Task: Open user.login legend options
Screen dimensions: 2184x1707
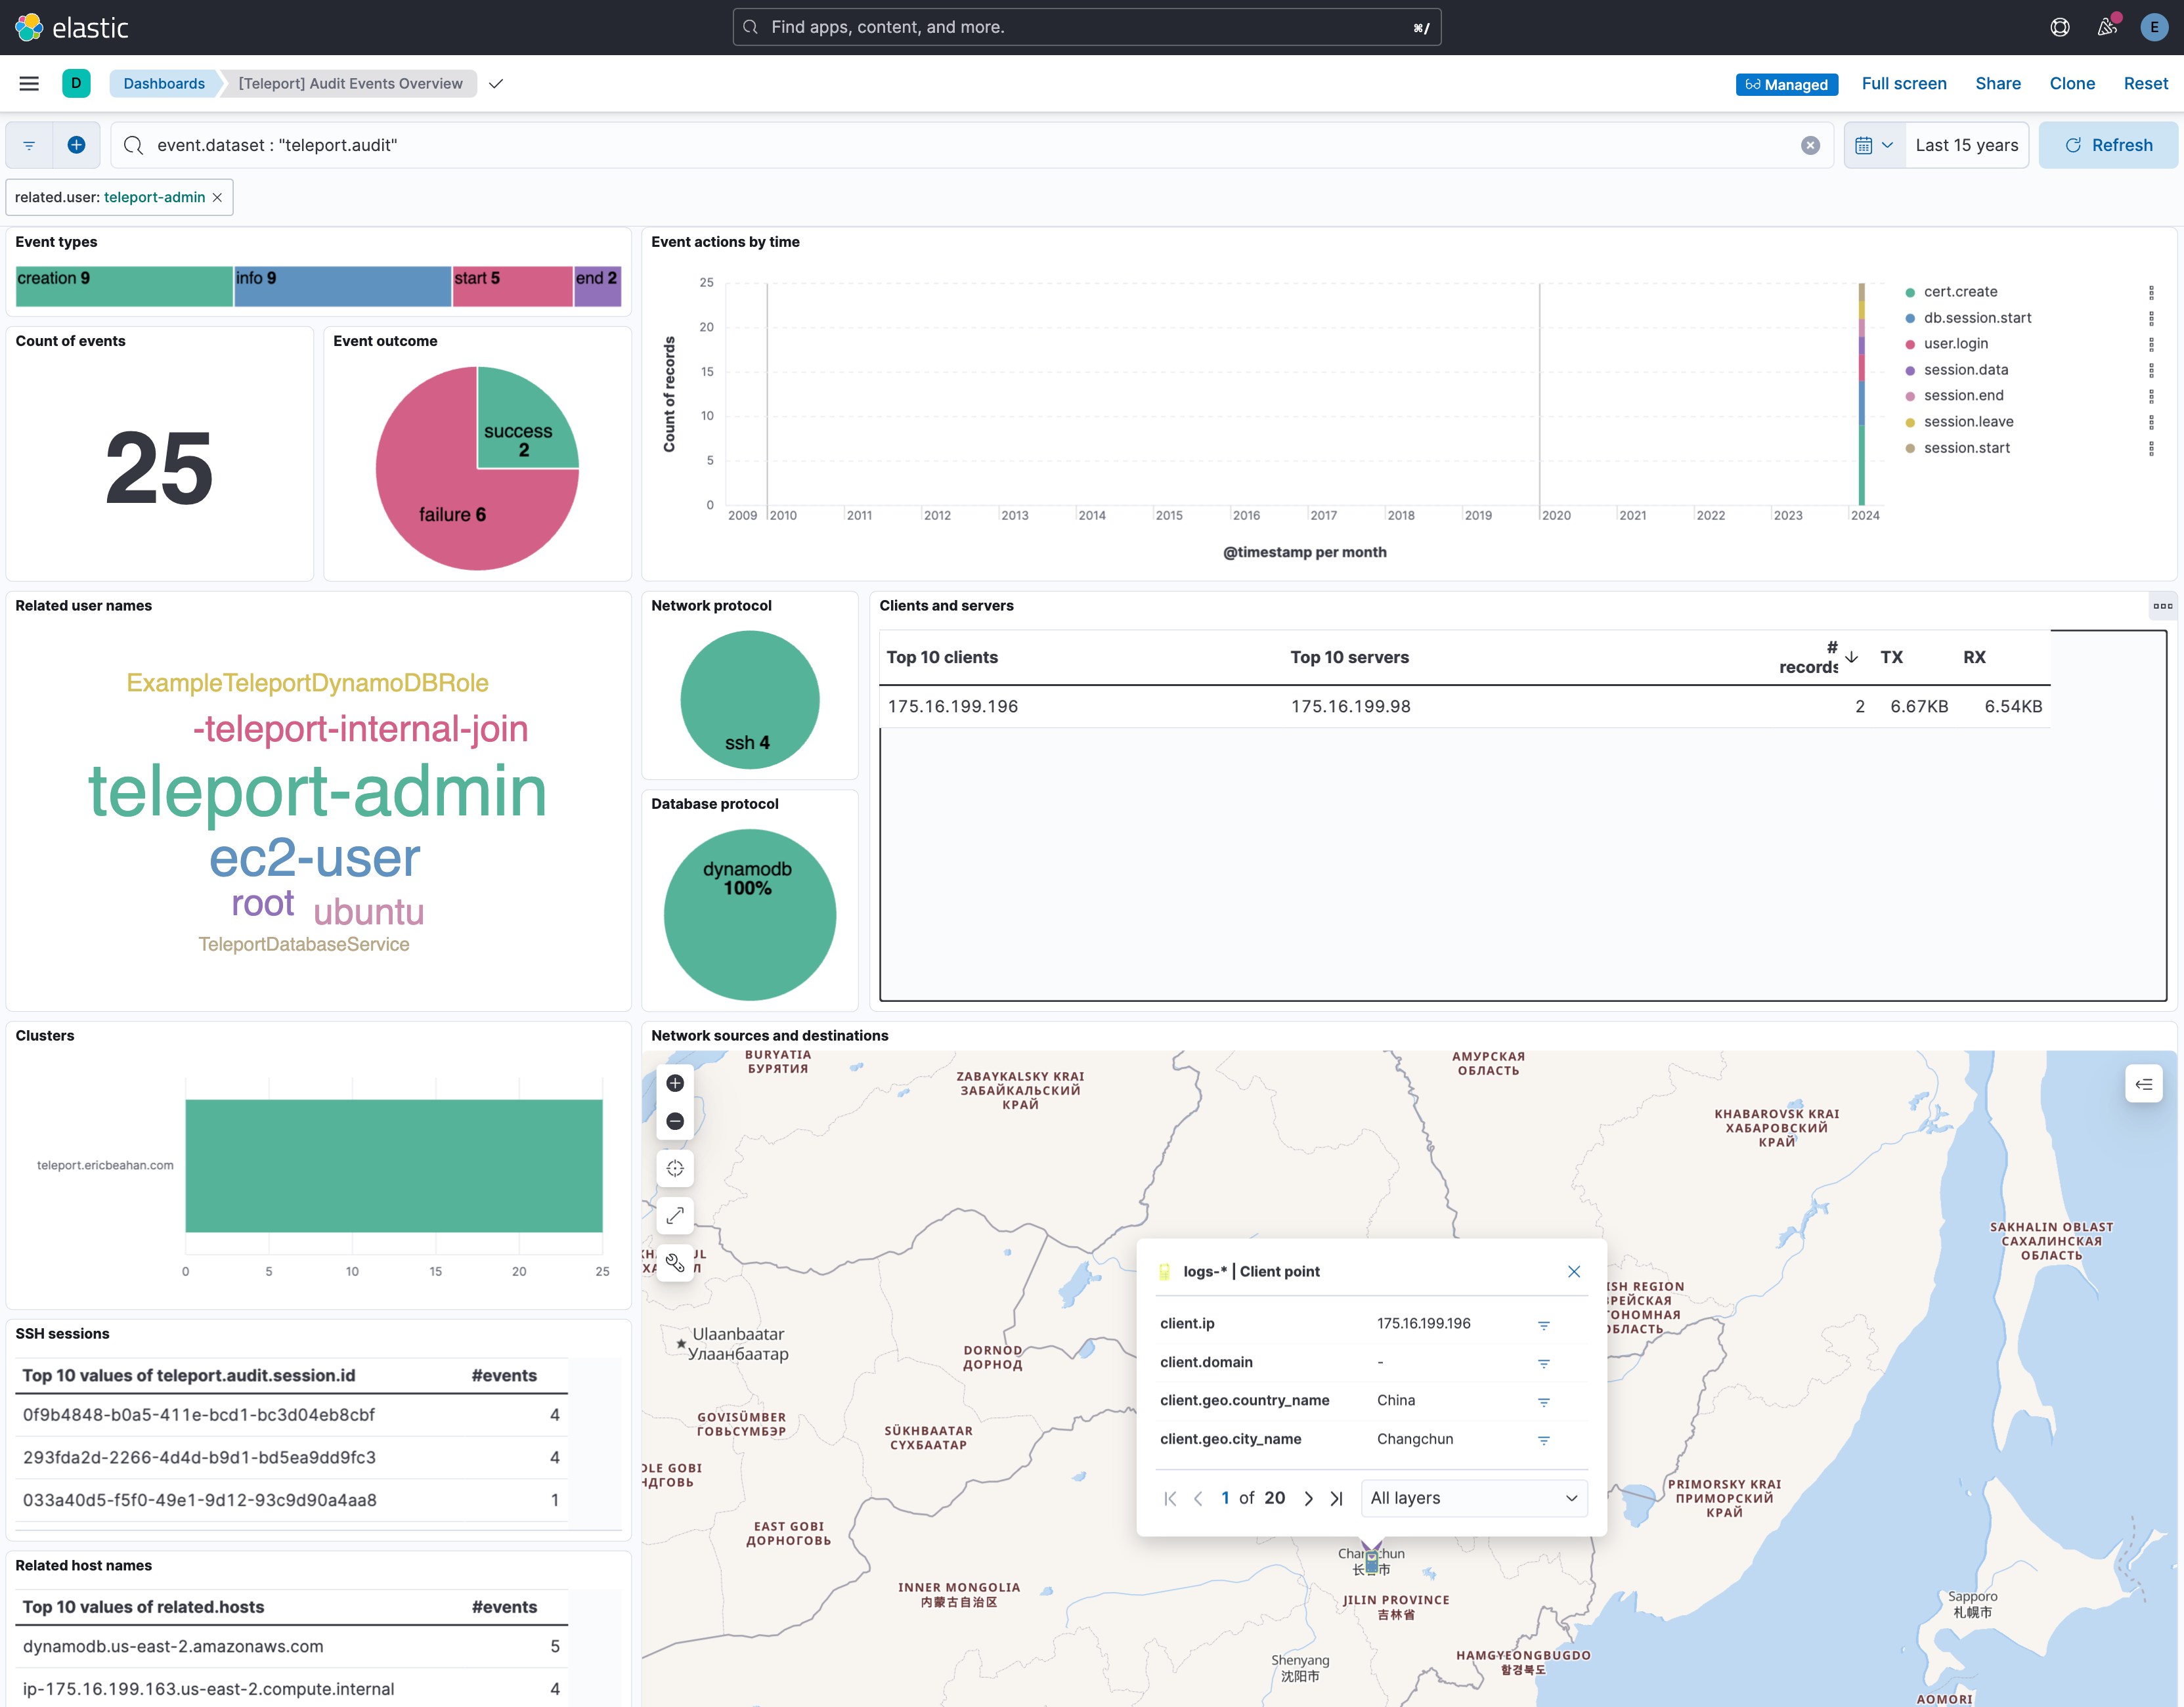Action: click(x=2151, y=344)
